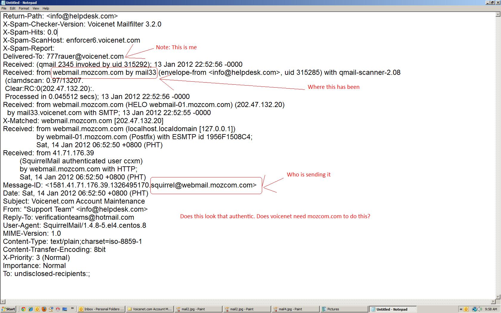Click the 'Content-Transfer-Encoding: 8bit' line

click(54, 250)
